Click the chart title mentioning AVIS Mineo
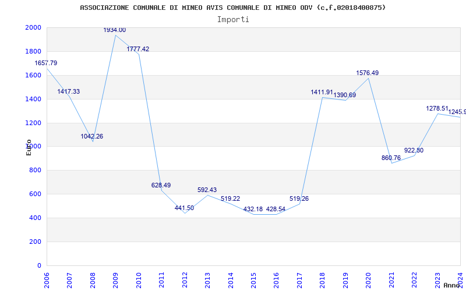 pos(232,8)
